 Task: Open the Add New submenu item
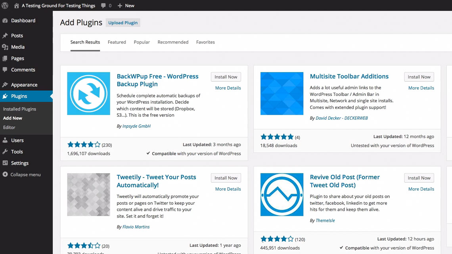(13, 118)
